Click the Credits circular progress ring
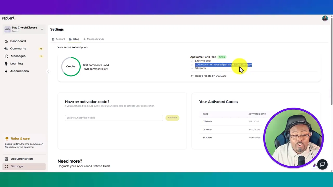Viewport: 333px width, 187px height. point(71,66)
